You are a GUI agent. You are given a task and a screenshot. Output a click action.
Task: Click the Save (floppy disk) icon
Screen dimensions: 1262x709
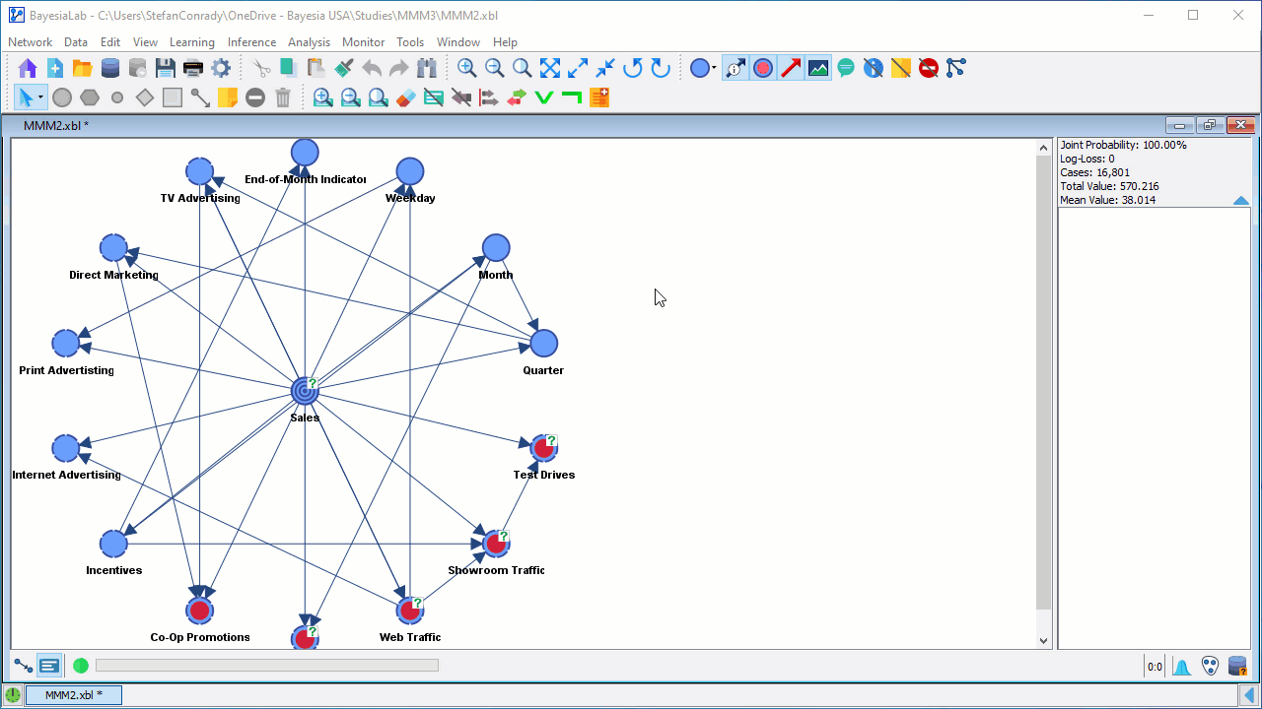(166, 68)
